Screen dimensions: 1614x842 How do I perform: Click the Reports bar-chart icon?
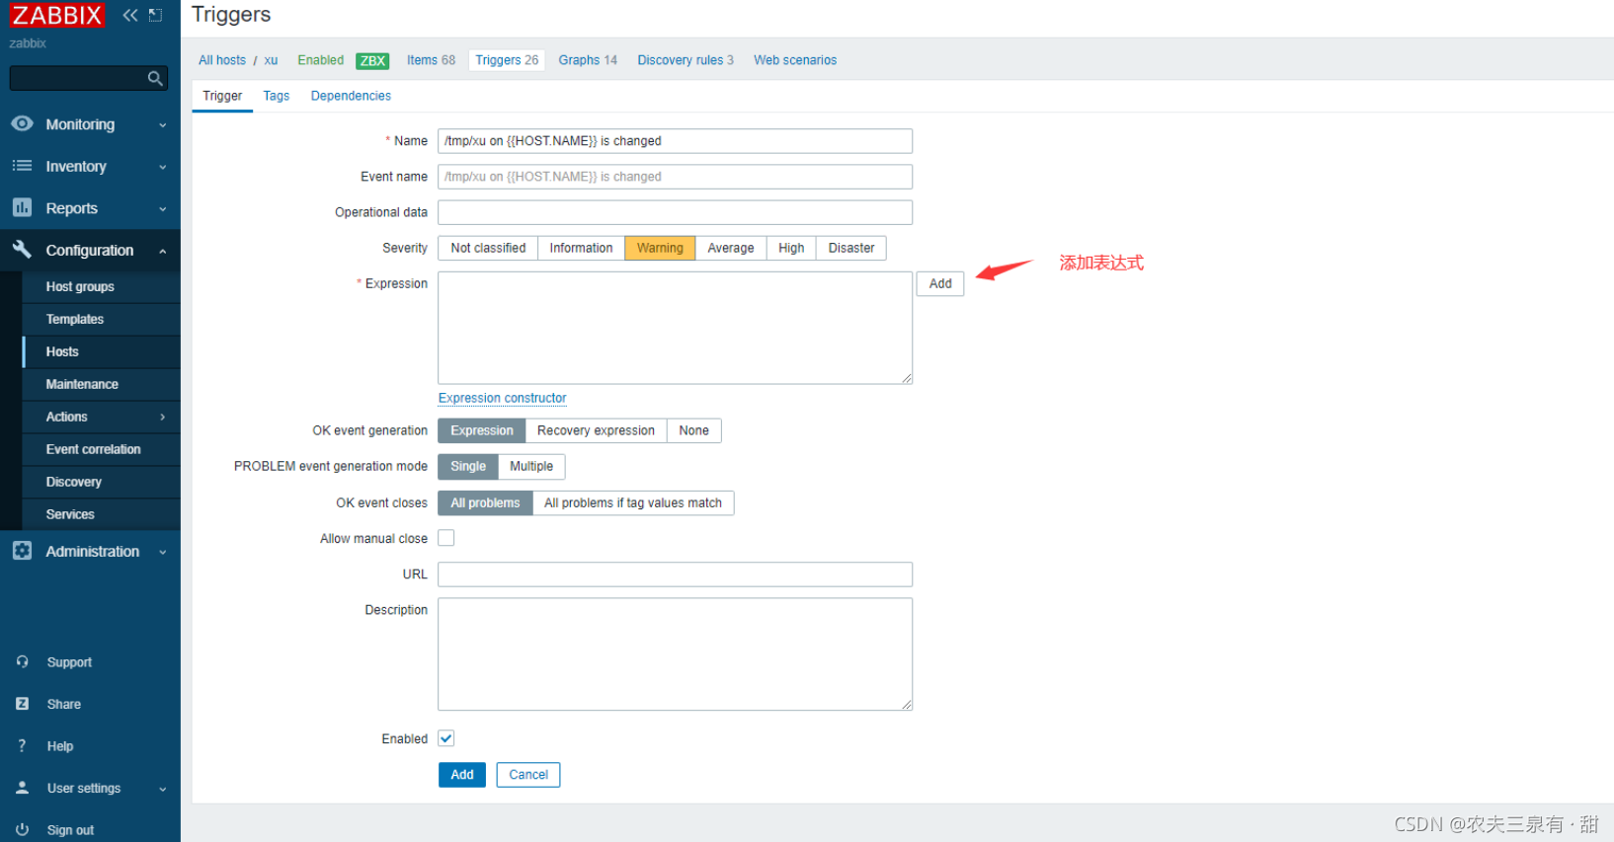click(x=22, y=207)
